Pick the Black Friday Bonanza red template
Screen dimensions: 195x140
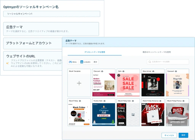153,115
